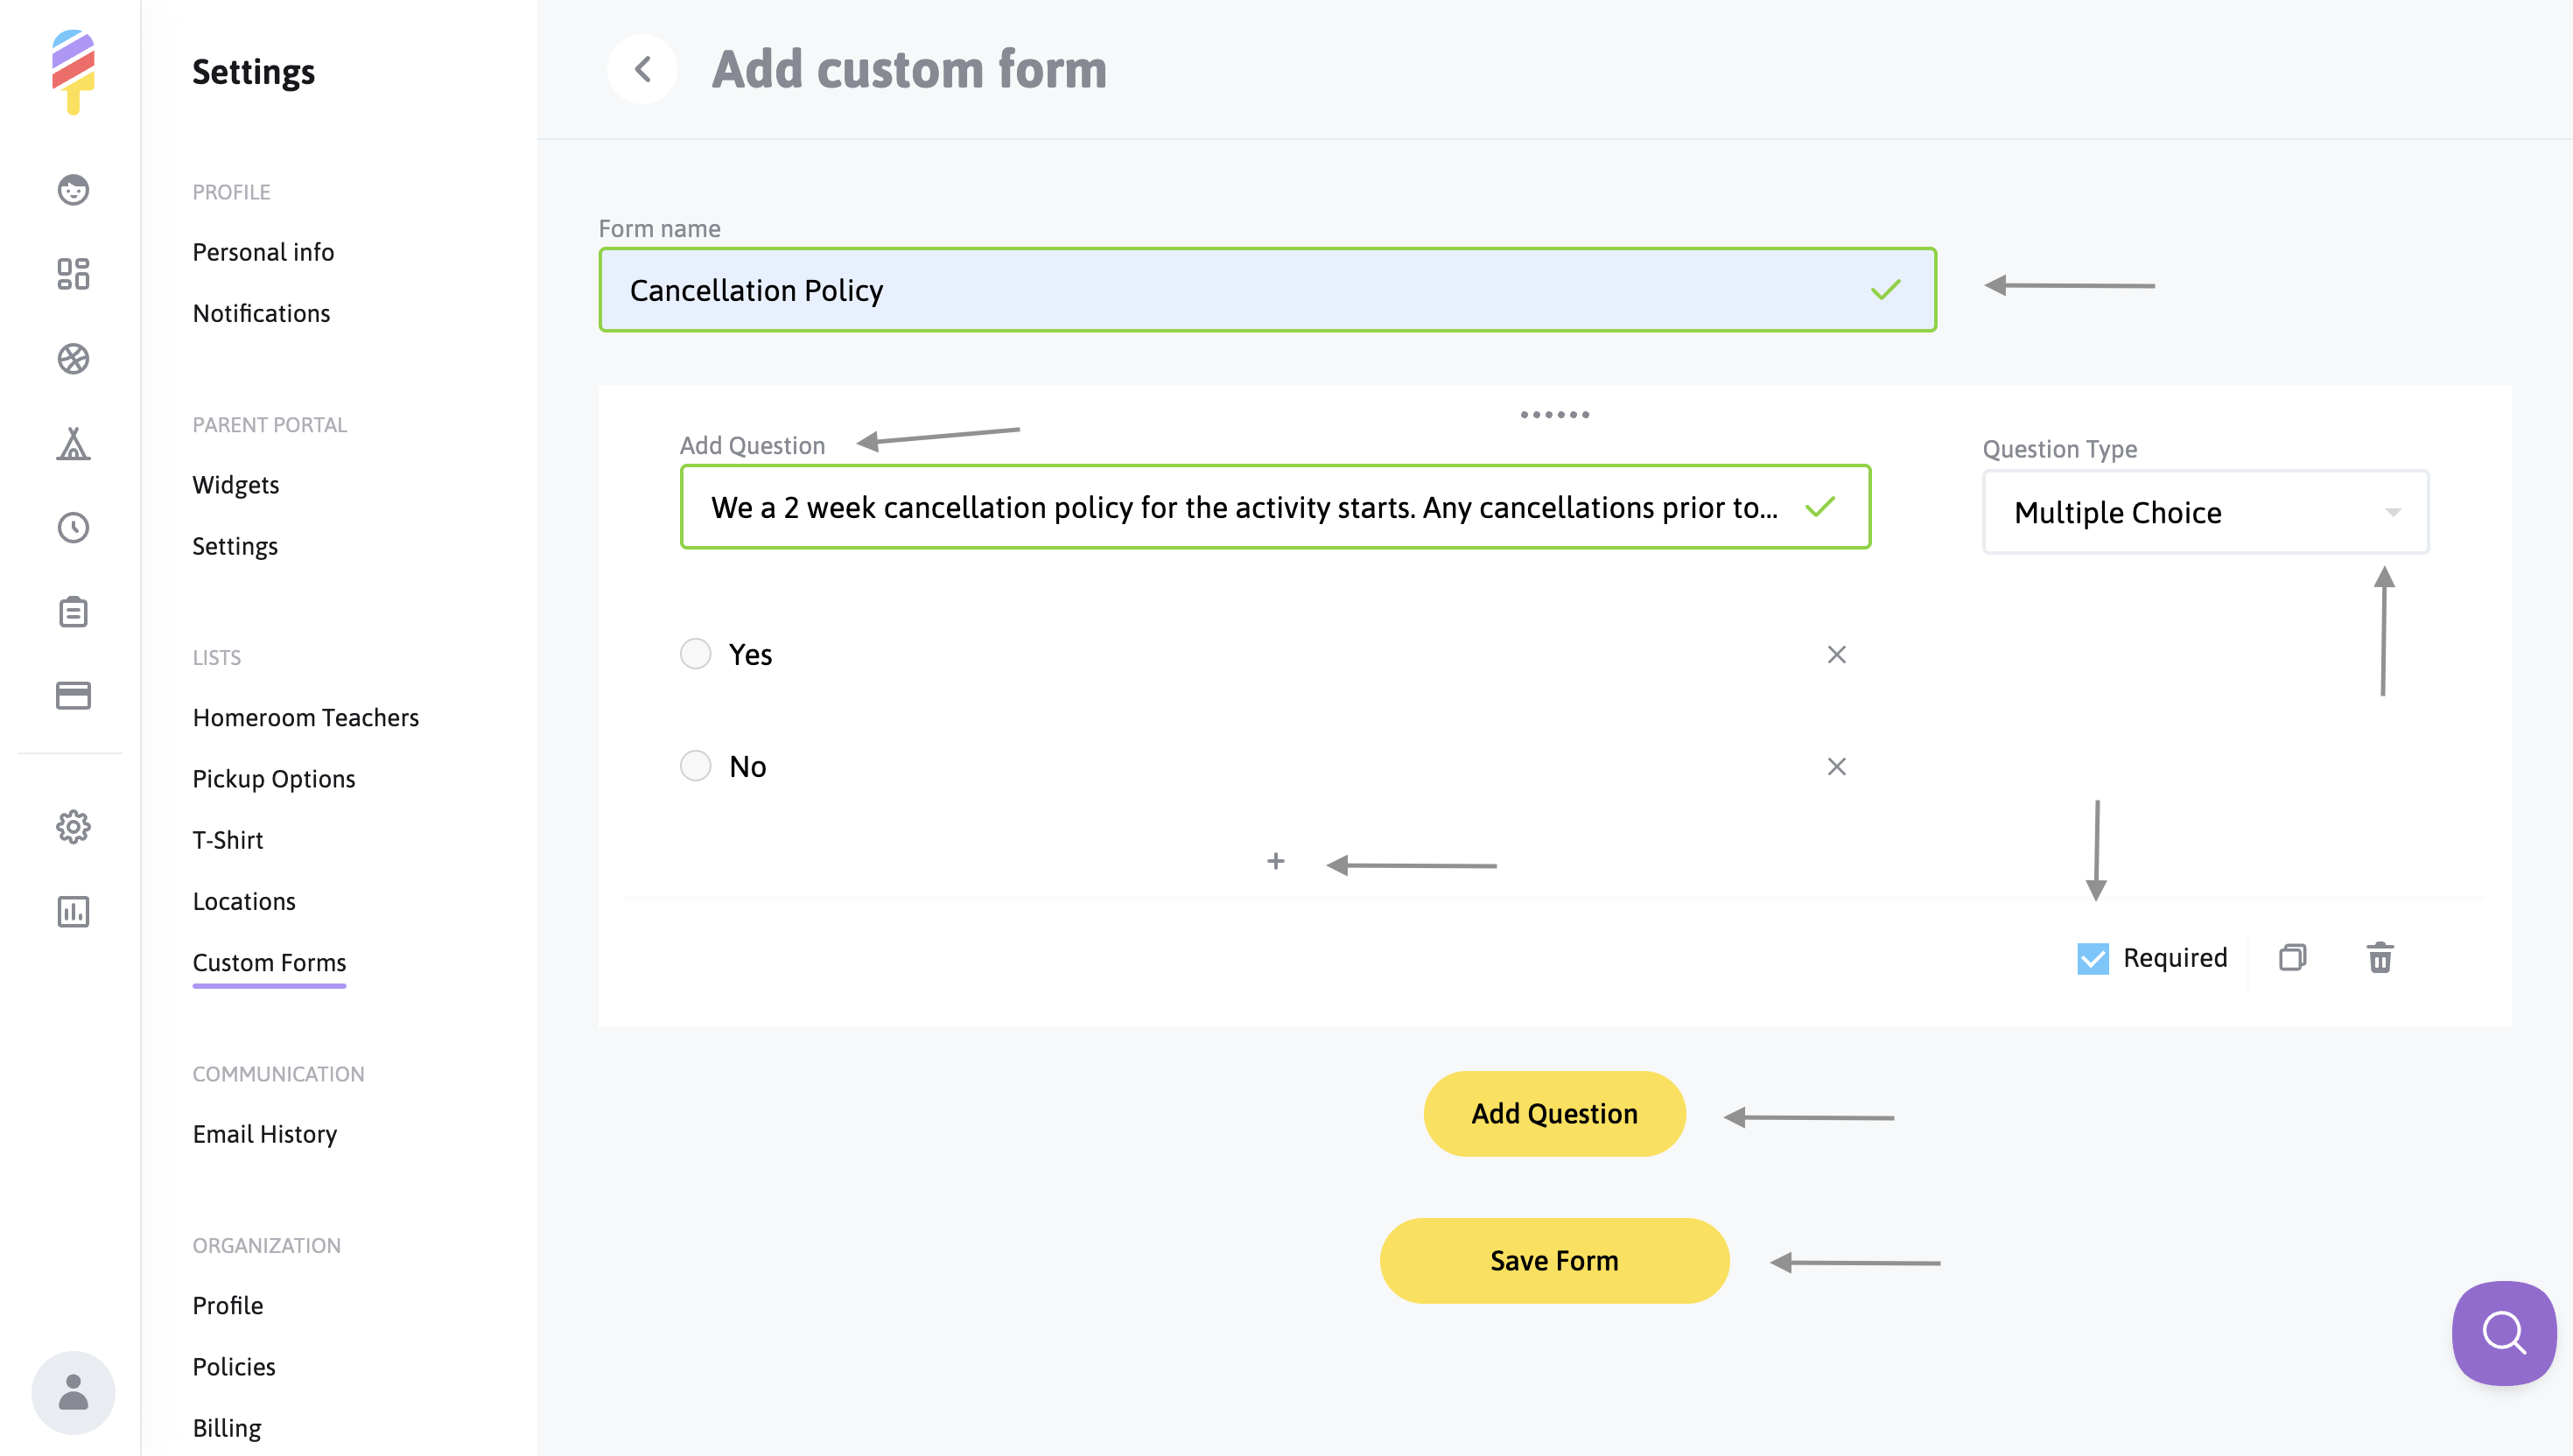Open the Question Type dropdown
This screenshot has height=1456, width=2573.
click(2205, 512)
